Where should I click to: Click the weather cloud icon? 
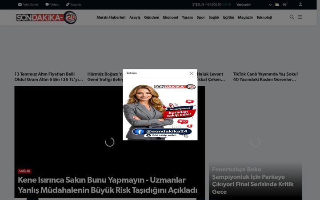277,4
